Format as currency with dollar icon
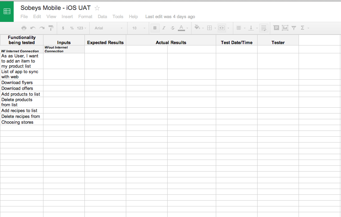 [63, 28]
